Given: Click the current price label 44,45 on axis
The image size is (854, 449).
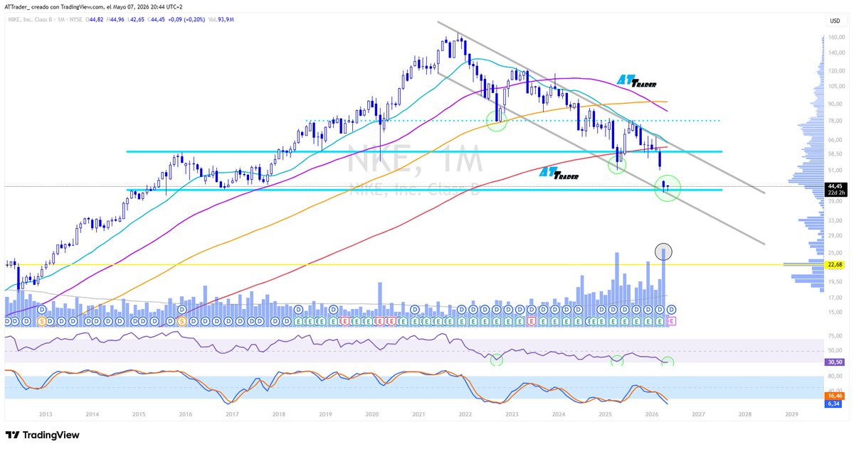Looking at the screenshot, I should click(x=835, y=186).
